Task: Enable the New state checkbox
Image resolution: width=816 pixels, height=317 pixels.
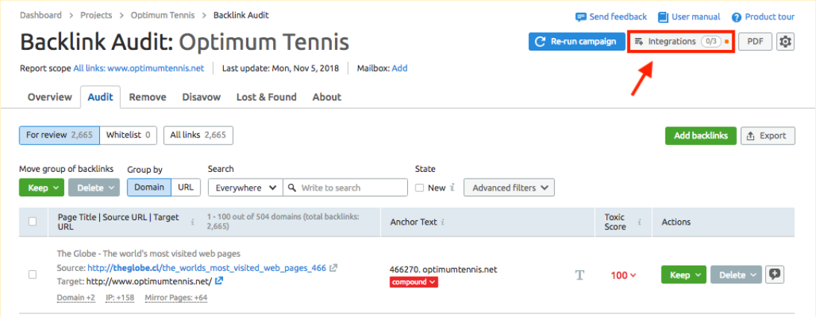Action: click(x=419, y=188)
